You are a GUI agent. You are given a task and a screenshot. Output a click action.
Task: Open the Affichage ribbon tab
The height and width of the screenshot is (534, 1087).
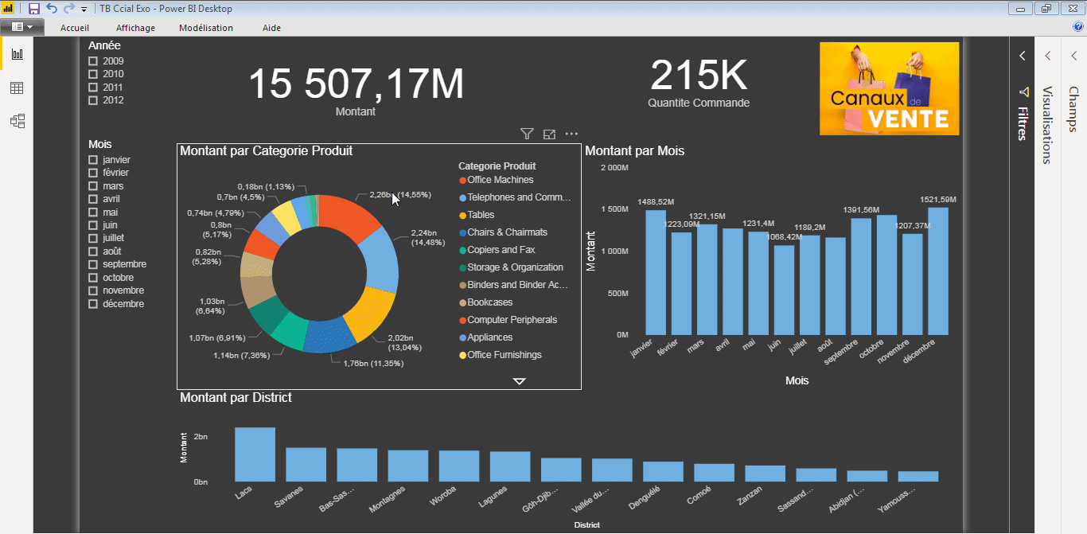point(135,28)
